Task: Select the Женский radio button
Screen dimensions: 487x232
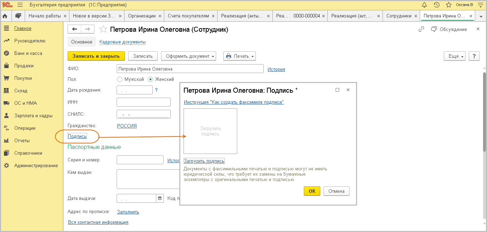Action: click(151, 79)
